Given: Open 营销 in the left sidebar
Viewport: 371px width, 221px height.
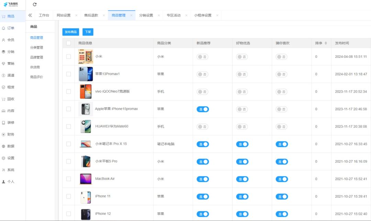Looking at the screenshot, I should (11, 64).
